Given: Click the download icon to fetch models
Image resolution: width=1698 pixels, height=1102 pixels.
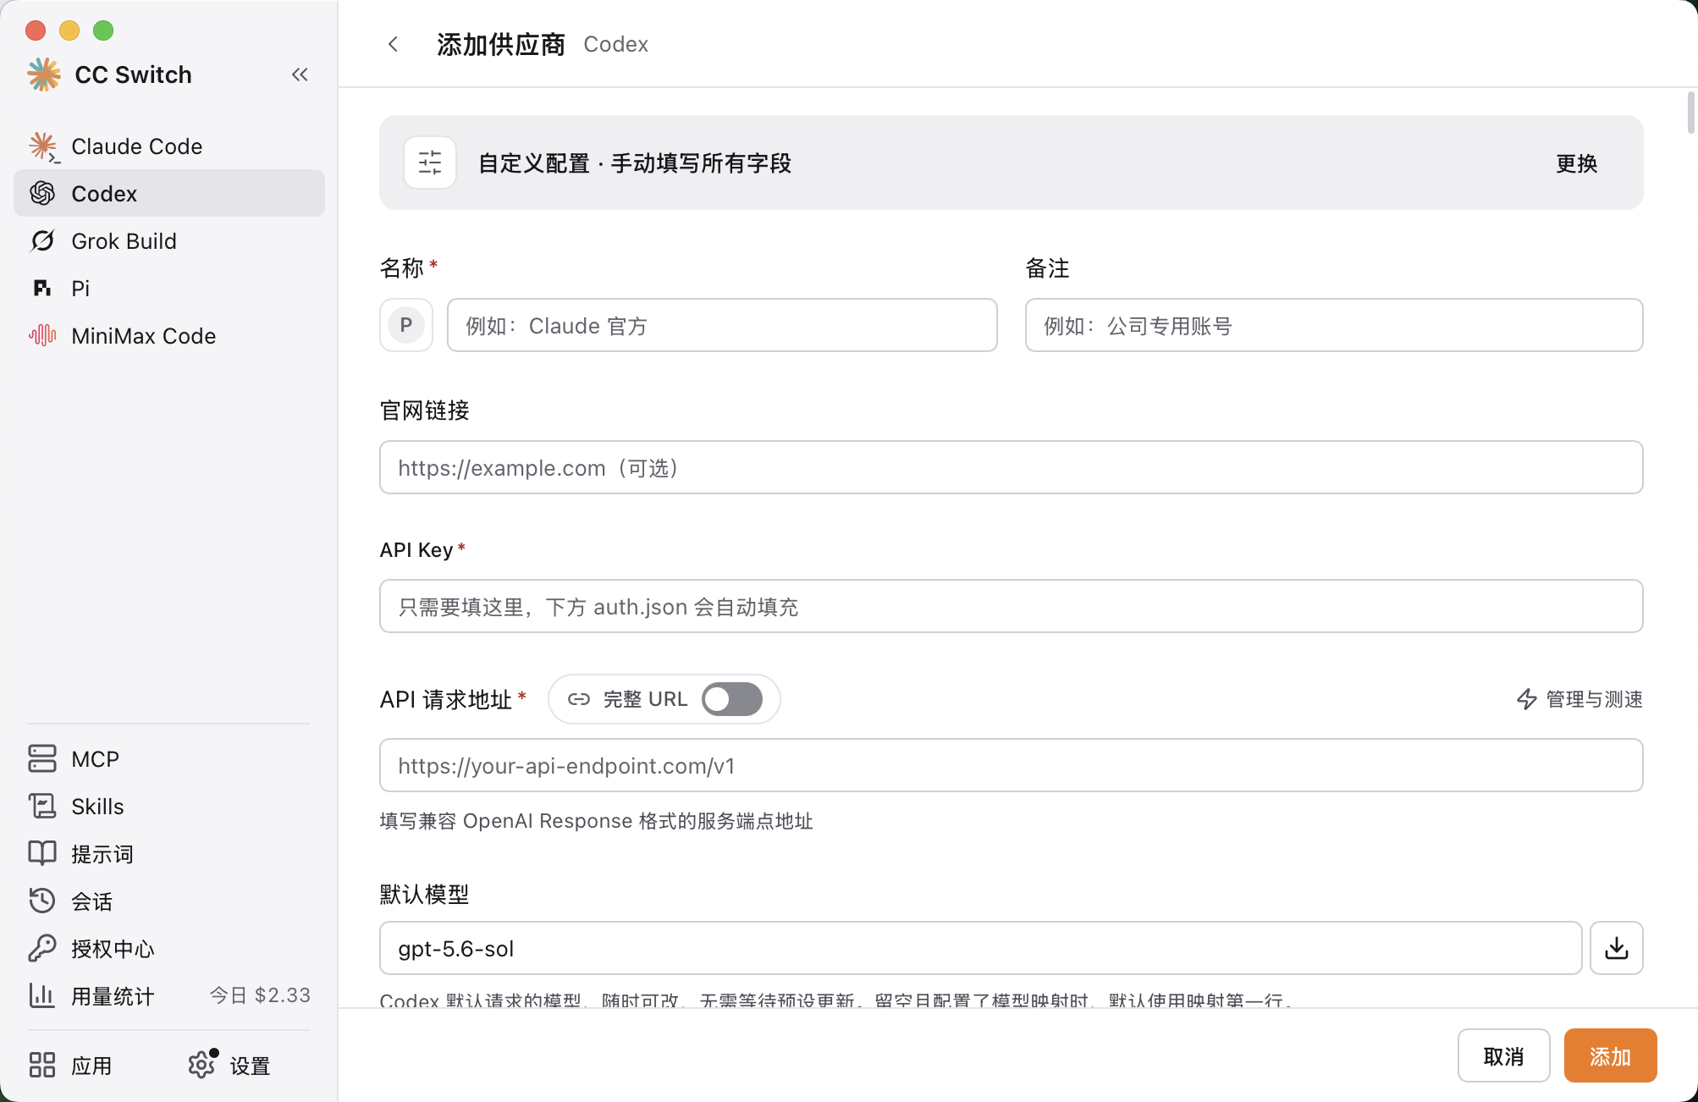Looking at the screenshot, I should [x=1617, y=948].
